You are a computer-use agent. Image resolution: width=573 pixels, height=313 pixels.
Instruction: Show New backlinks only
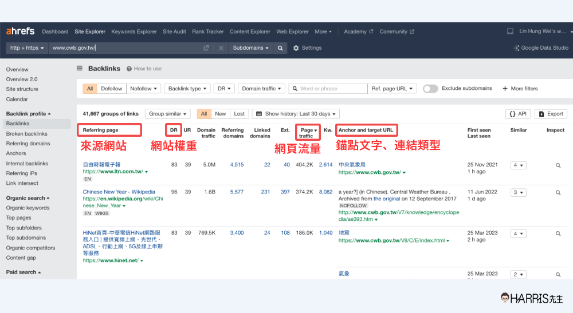click(x=221, y=114)
